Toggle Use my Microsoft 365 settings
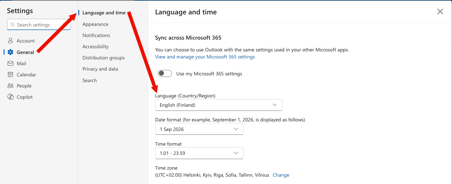 coord(165,73)
